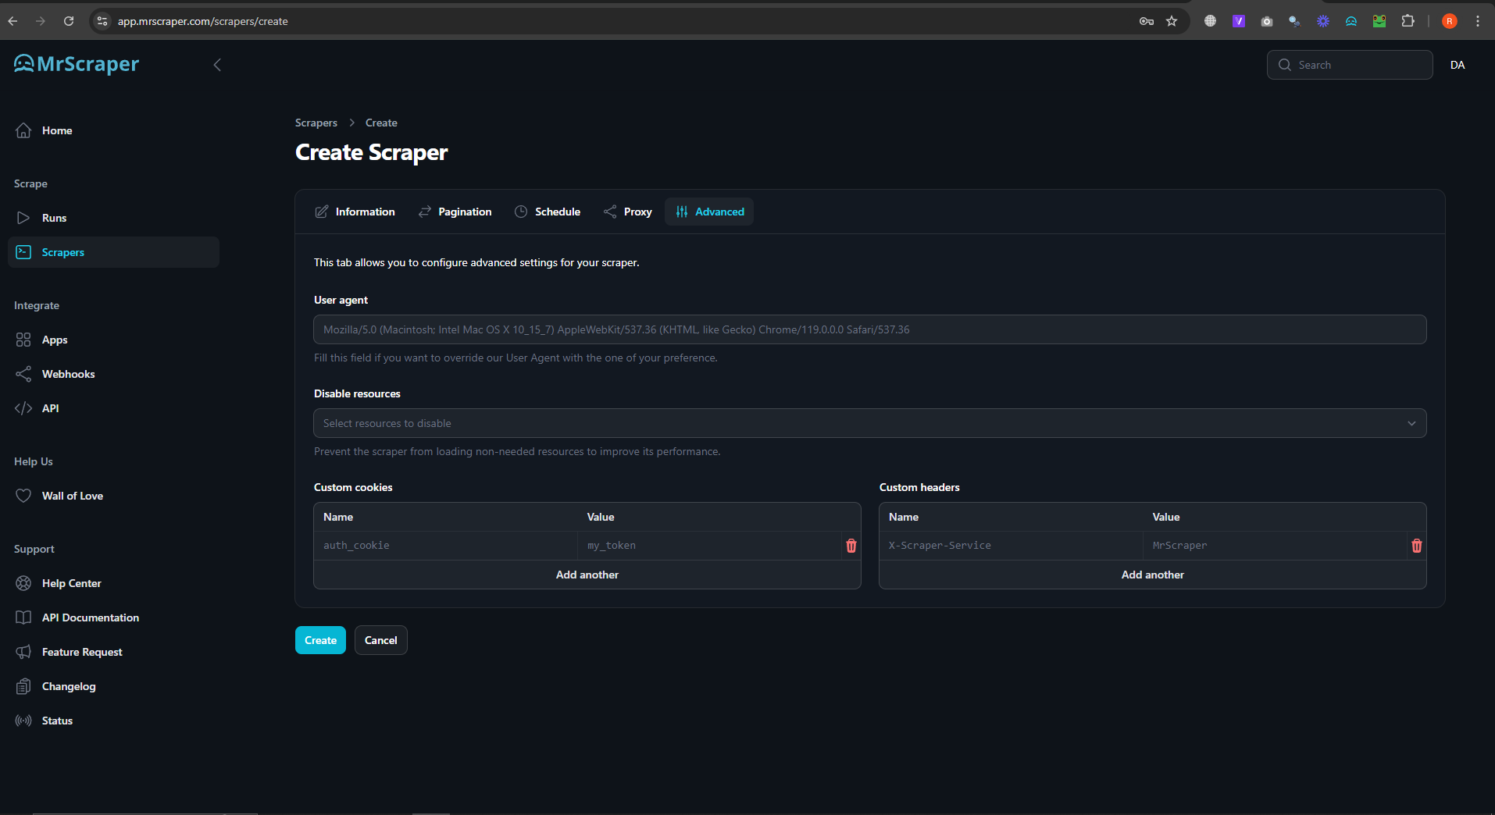
Task: Click the Create button
Action: 320,640
